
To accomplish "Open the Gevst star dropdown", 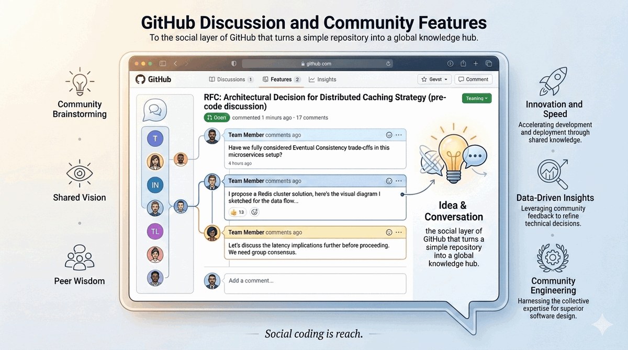I will click(434, 79).
